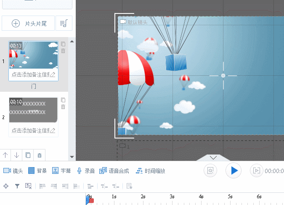Collapse the canvas with the down chevron
The image size is (284, 205).
tap(213, 157)
